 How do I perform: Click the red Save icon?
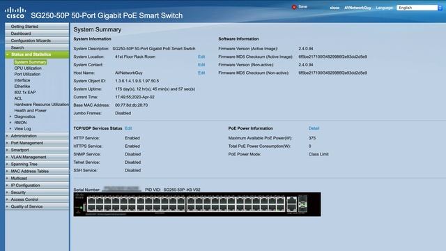[x=294, y=7]
